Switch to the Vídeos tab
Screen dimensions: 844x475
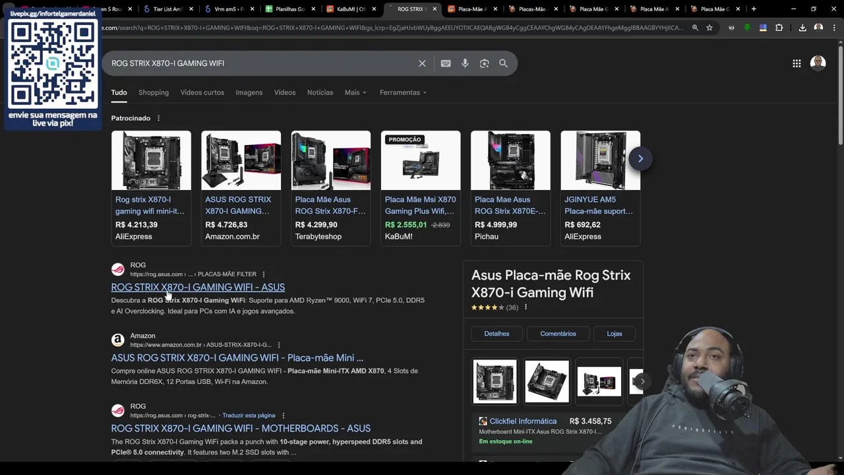285,92
